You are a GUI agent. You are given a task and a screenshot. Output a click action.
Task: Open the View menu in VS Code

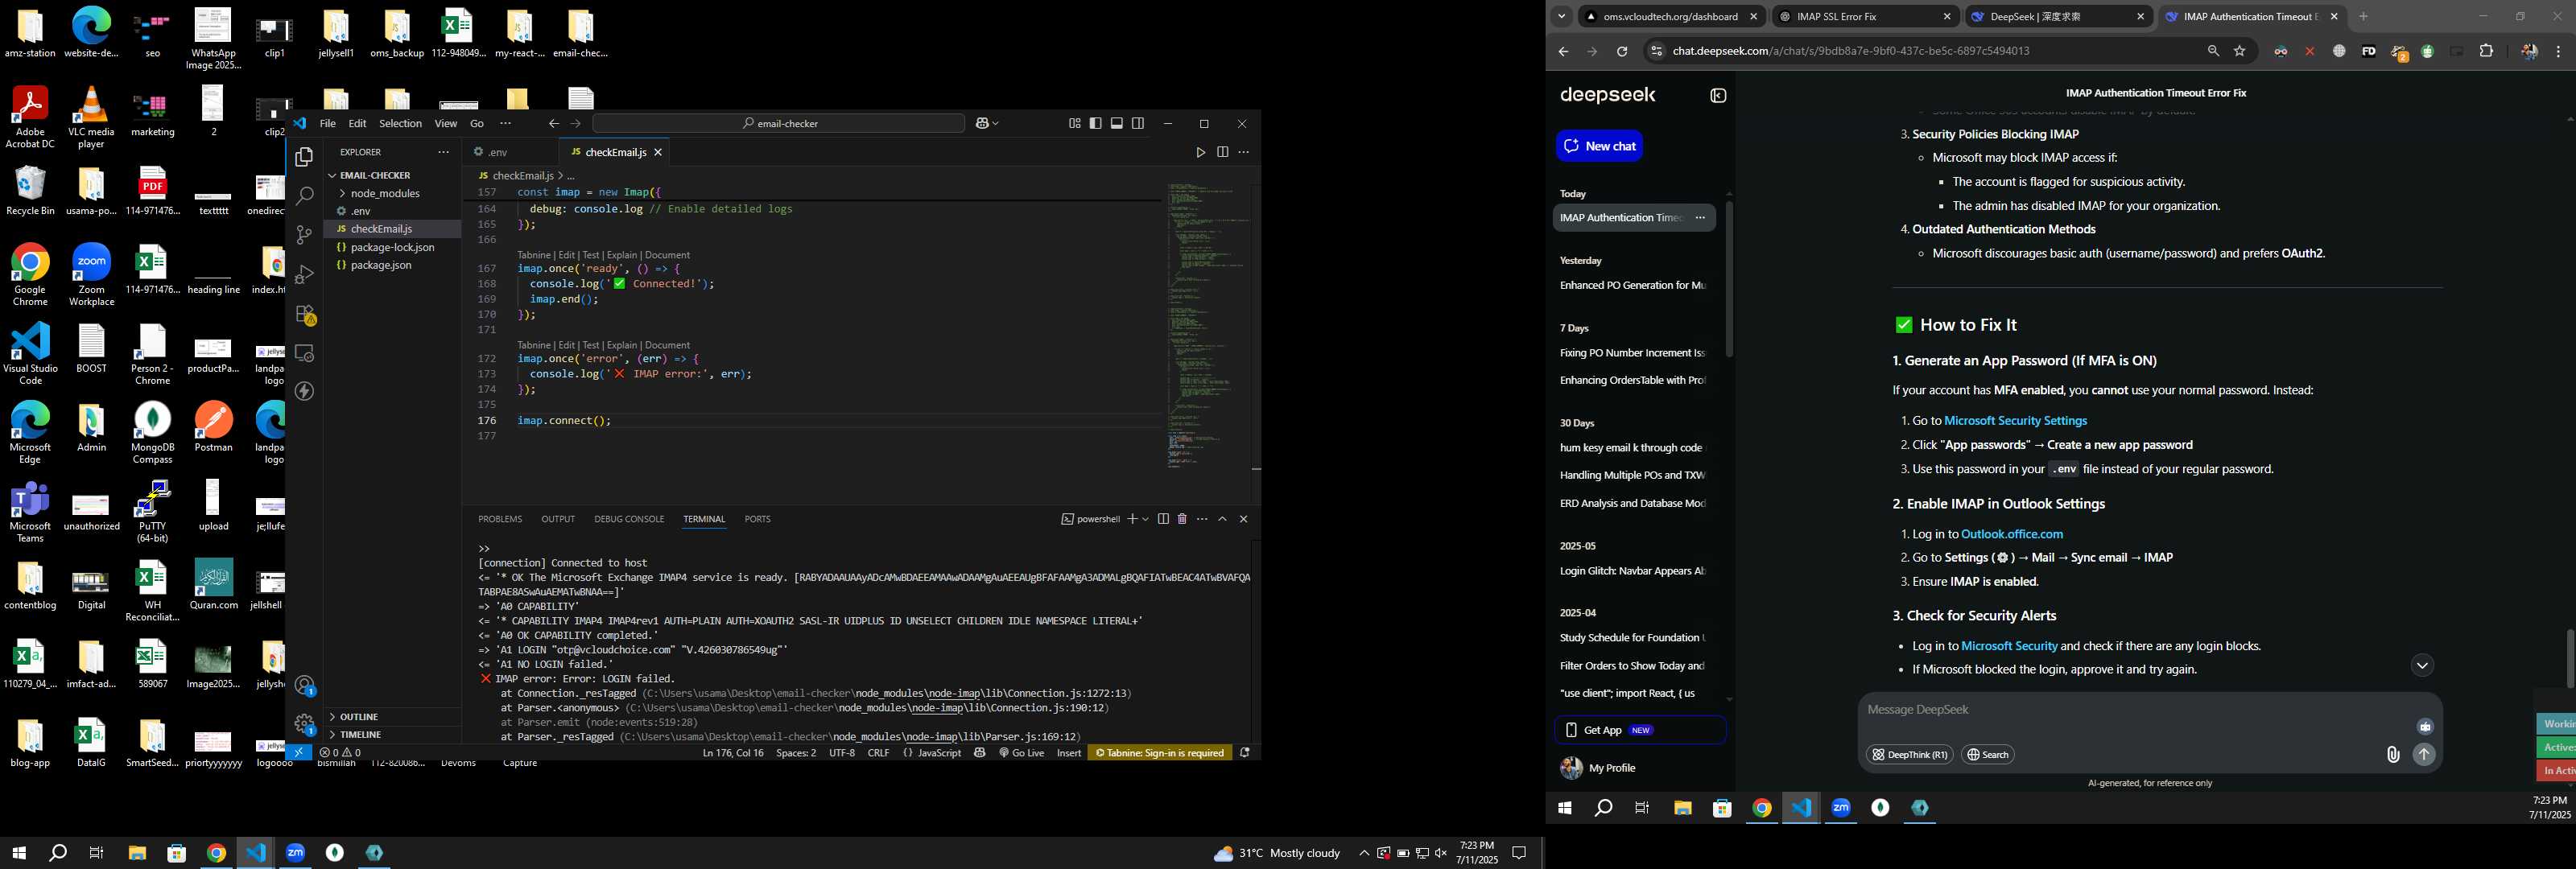[446, 123]
